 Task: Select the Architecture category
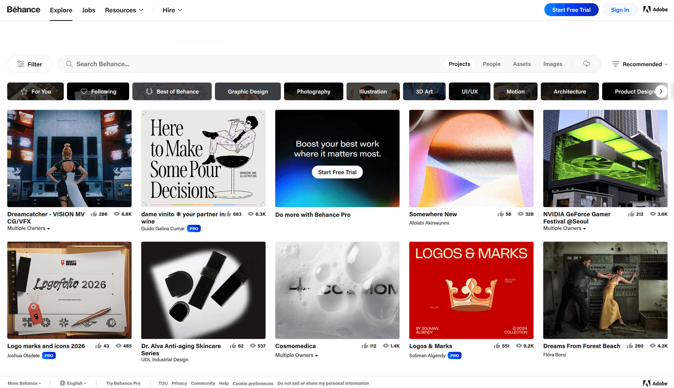click(570, 91)
